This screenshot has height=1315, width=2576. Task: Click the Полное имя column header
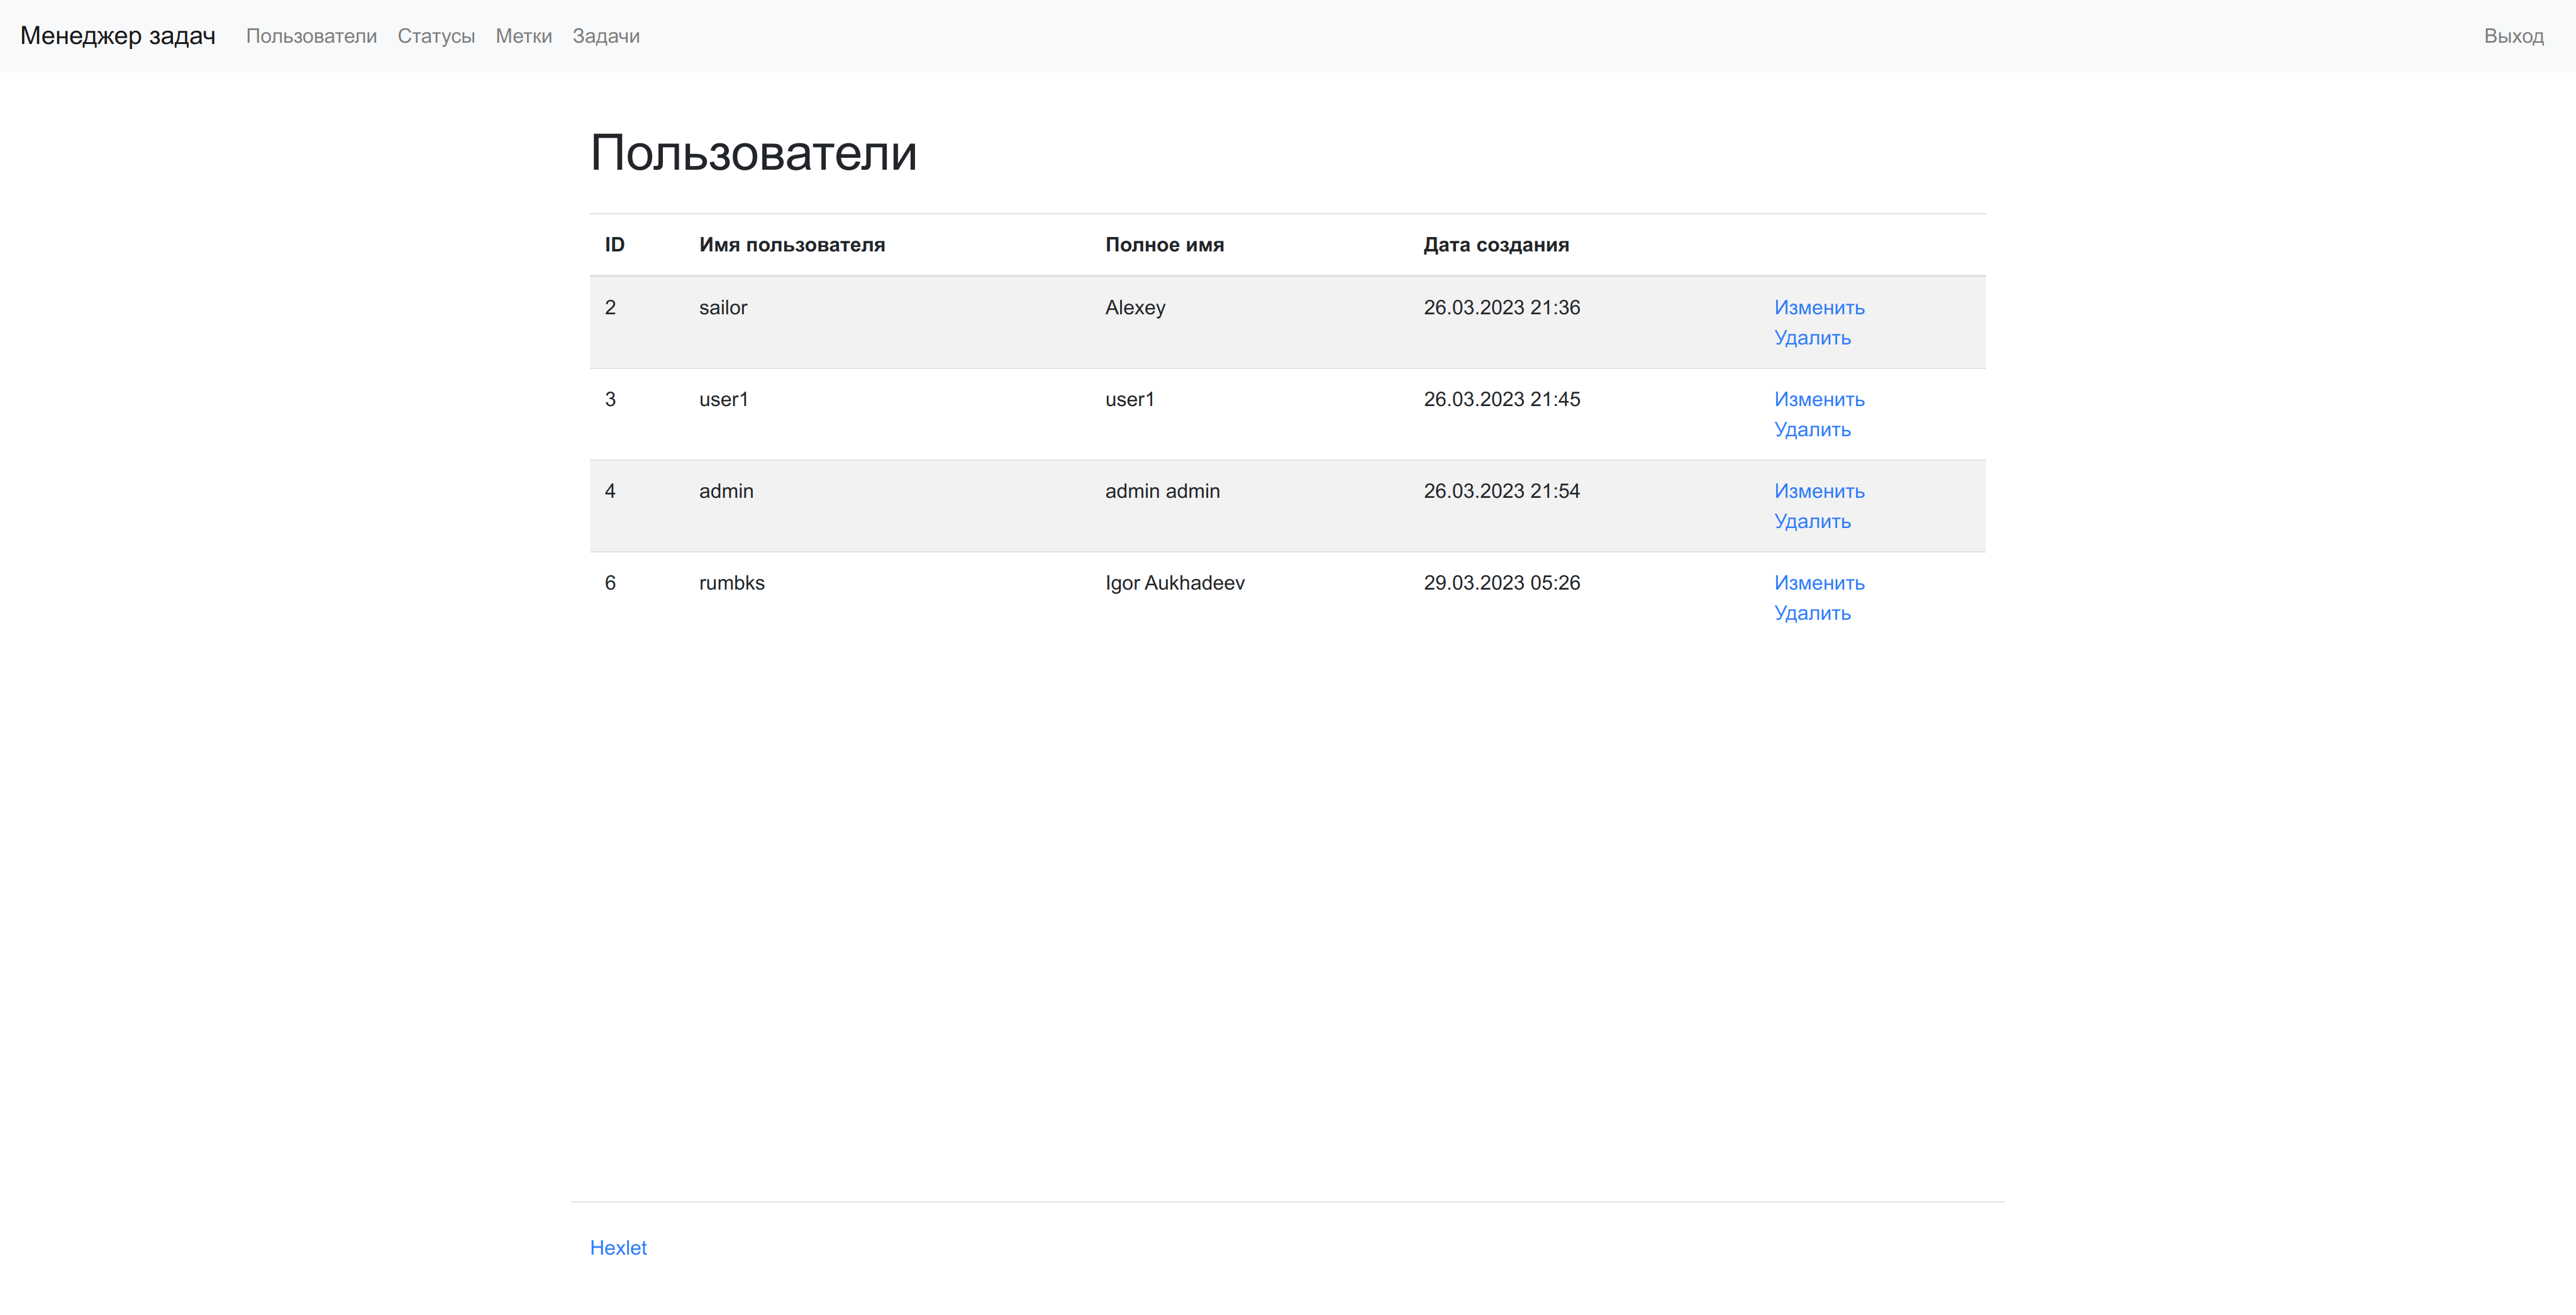tap(1164, 245)
